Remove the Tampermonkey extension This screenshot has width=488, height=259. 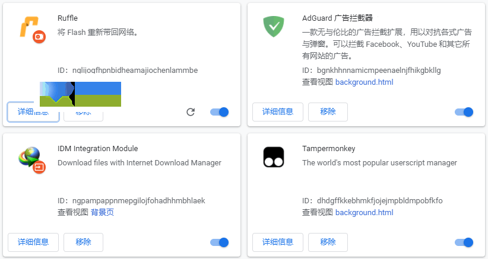point(328,242)
